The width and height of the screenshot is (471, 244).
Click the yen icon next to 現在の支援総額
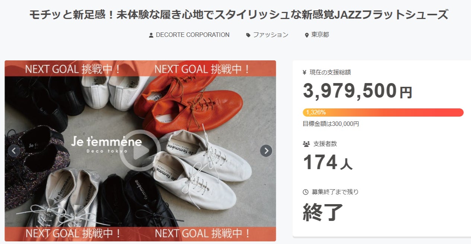[305, 73]
